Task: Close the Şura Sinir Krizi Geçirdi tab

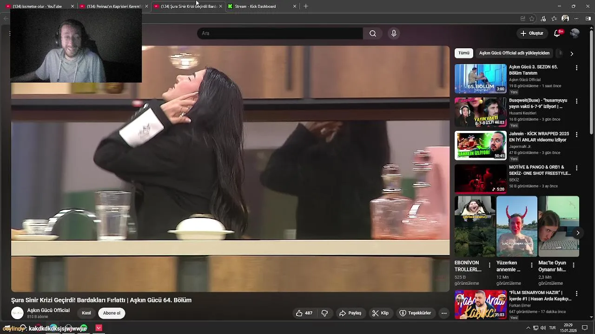Action: pos(220,6)
